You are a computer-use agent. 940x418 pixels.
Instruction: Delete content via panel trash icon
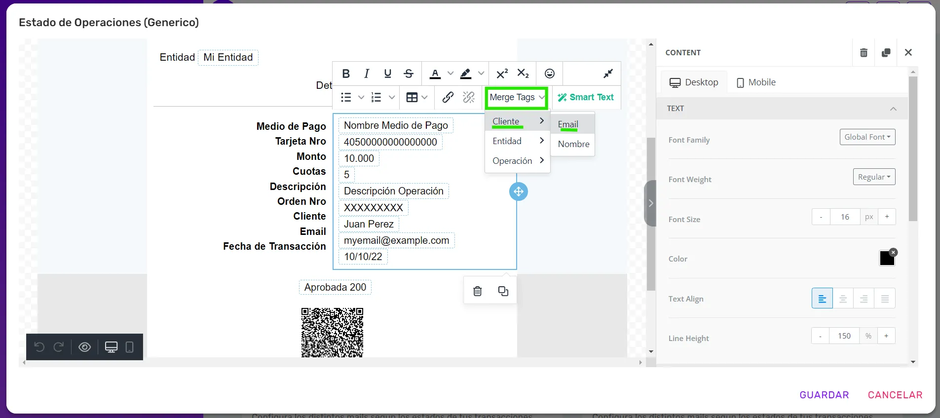tap(864, 52)
